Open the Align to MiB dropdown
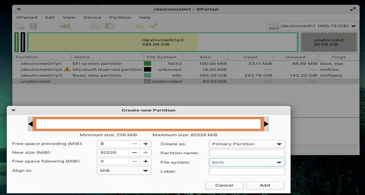The image size is (365, 195). point(124,170)
